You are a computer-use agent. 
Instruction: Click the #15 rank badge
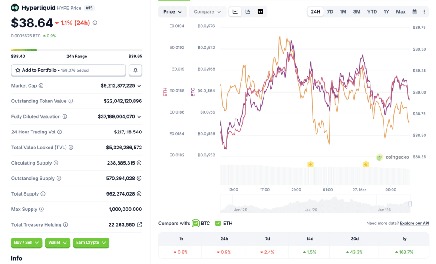coord(89,8)
